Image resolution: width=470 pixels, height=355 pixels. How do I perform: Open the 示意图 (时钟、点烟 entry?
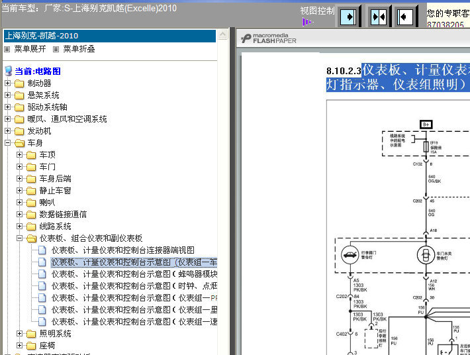pos(134,286)
